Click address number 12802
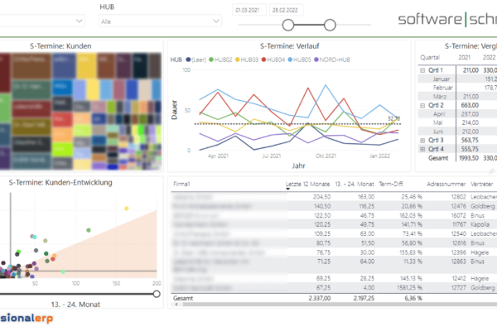 click(x=459, y=197)
